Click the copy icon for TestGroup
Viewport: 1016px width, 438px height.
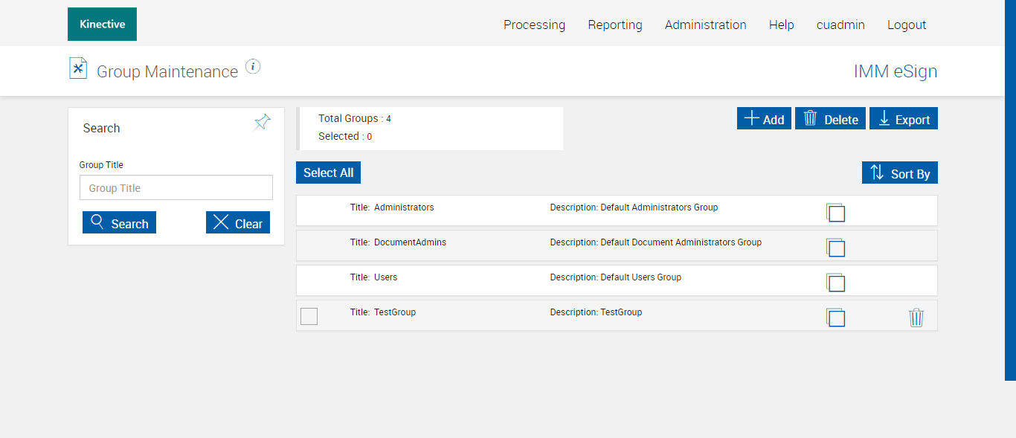pos(835,318)
